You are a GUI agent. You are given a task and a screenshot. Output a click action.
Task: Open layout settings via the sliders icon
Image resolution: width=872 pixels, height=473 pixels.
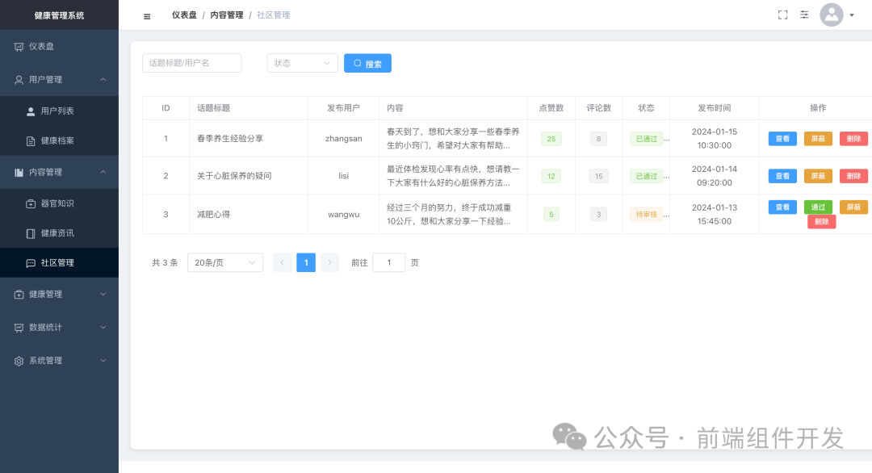804,15
